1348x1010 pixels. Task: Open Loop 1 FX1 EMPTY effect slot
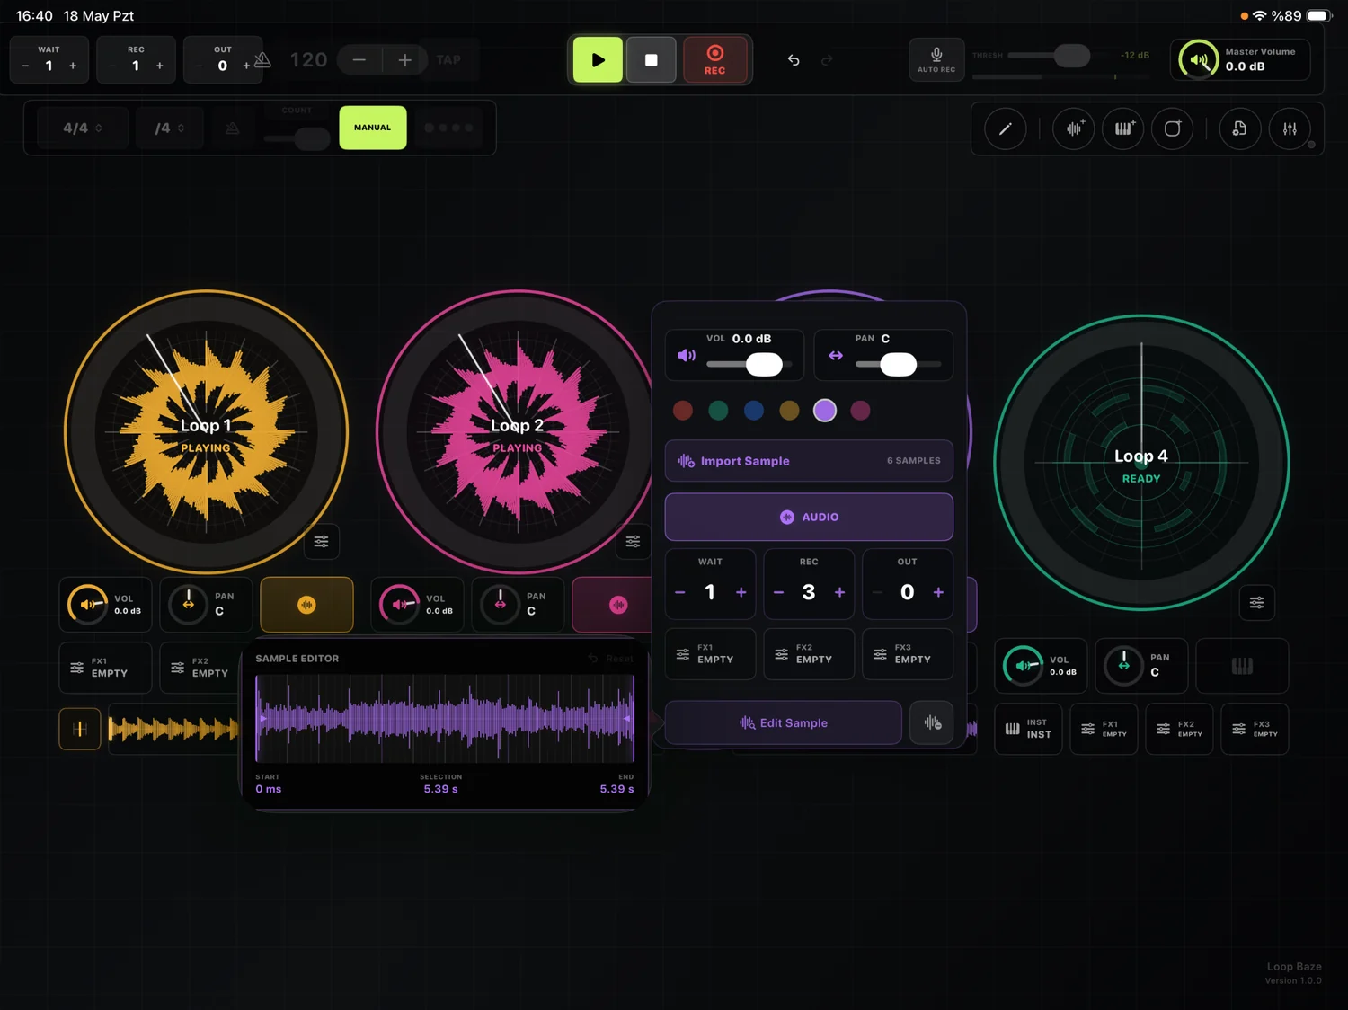105,668
